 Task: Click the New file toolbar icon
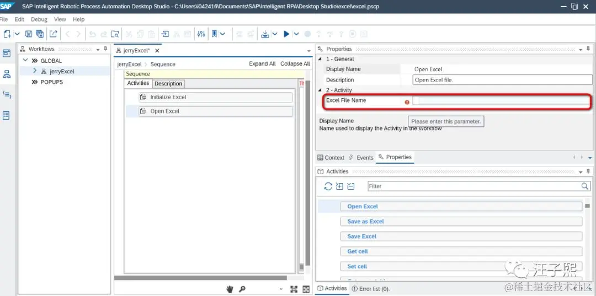click(7, 34)
